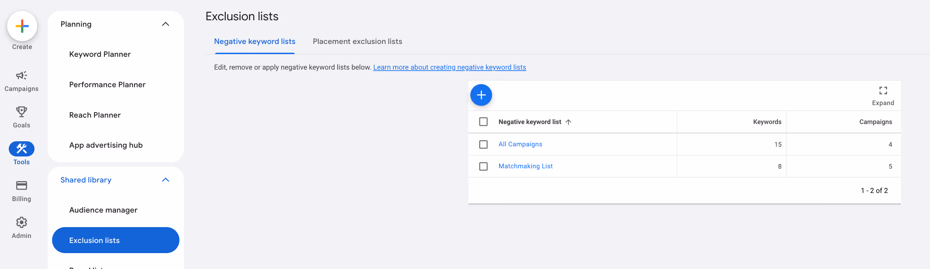
Task: Open Audience manager in Shared library
Action: pos(103,210)
